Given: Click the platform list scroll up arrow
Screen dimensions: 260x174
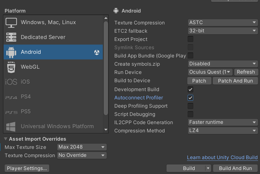Looking at the screenshot, I should click(x=106, y=18).
